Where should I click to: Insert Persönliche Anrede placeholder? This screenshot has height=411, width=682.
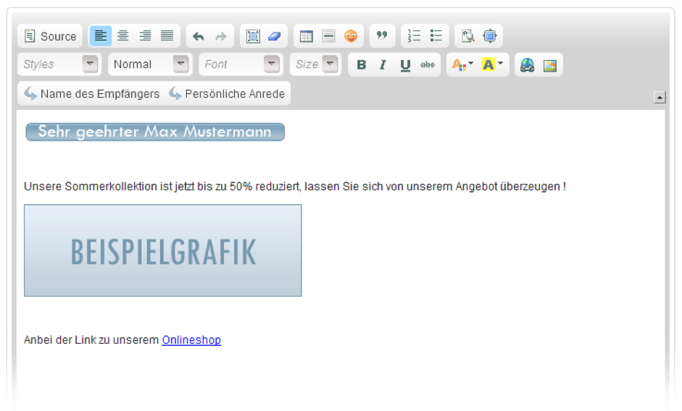227,93
